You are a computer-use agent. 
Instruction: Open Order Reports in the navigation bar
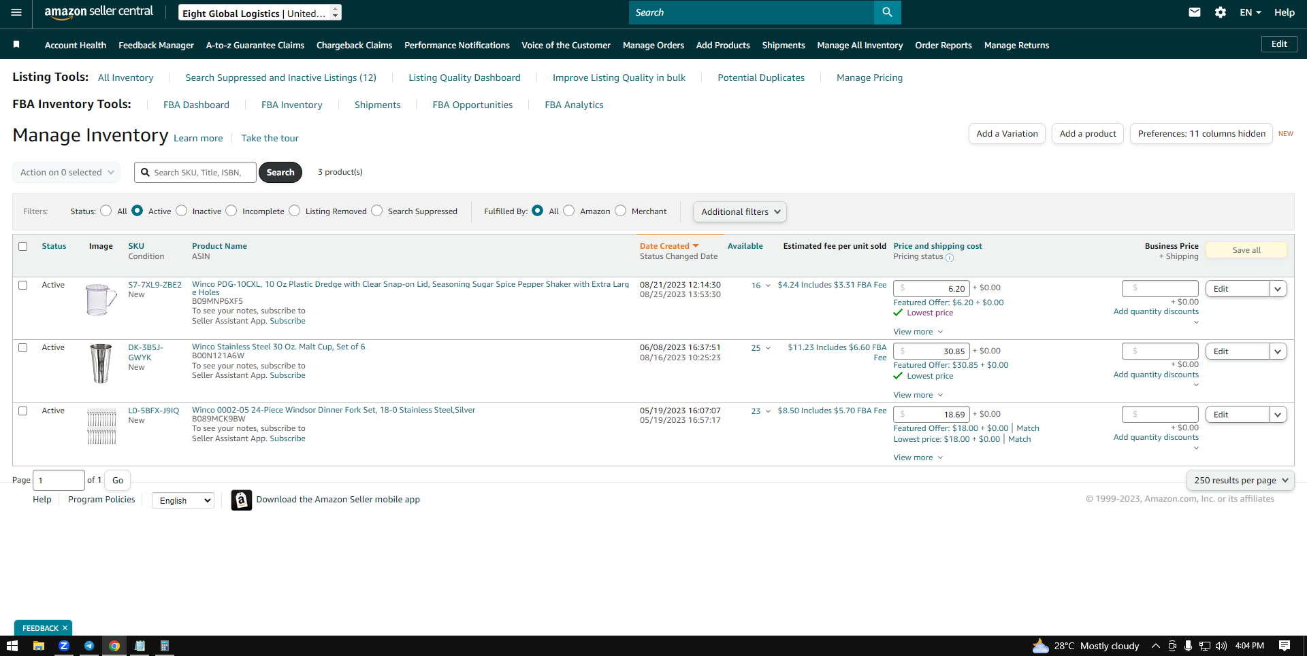943,45
